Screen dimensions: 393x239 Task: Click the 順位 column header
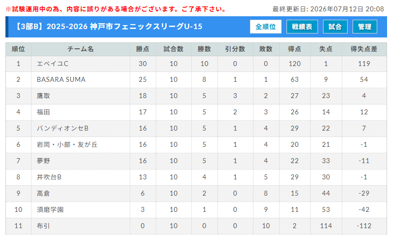point(18,49)
